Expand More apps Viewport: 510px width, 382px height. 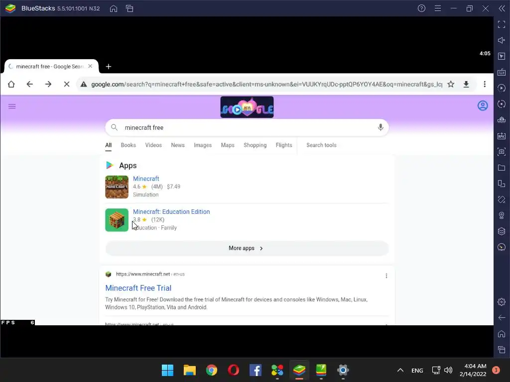(247, 248)
